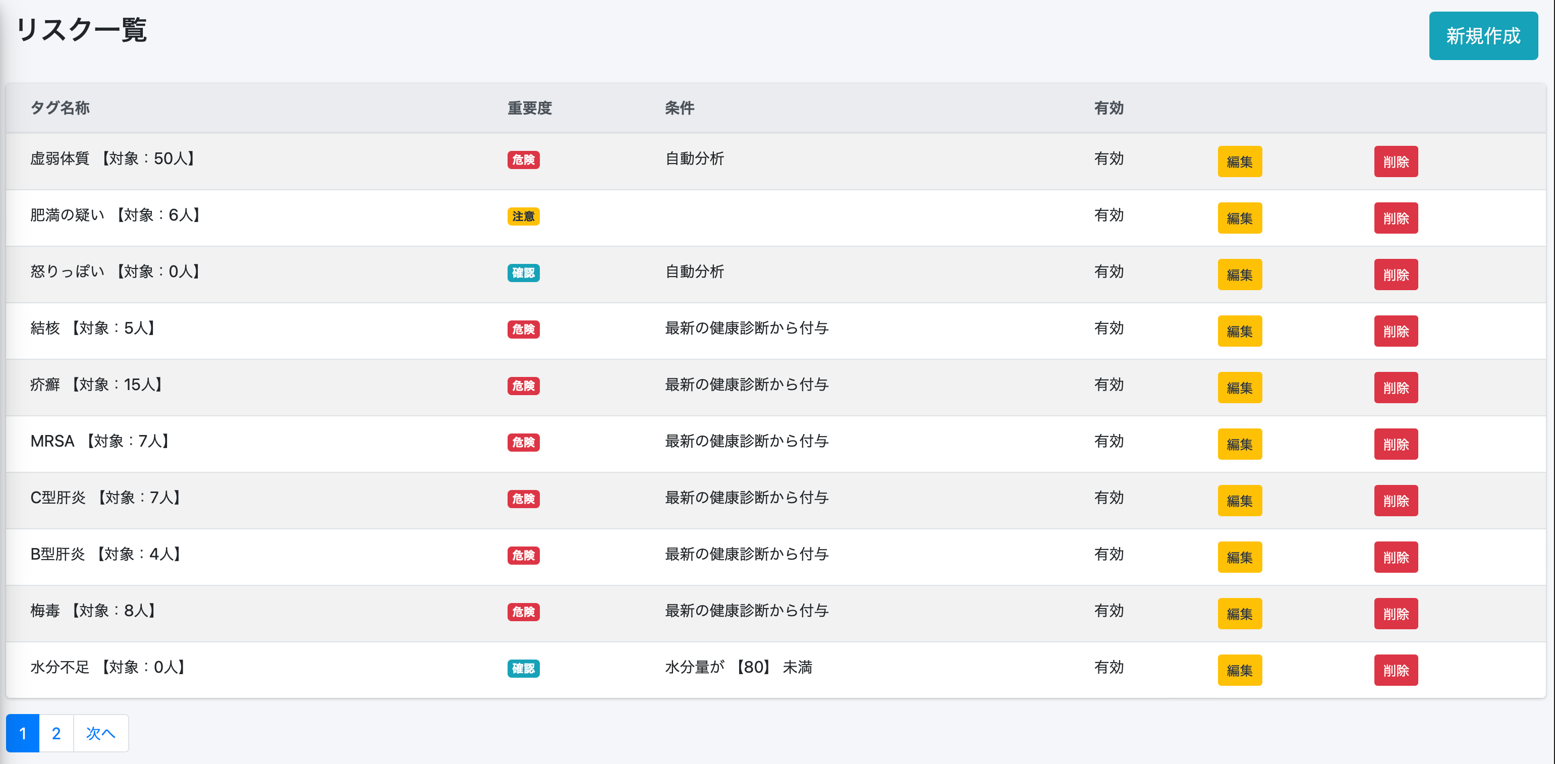This screenshot has height=764, width=1555.
Task: Click the 次へ pagination link
Action: (100, 733)
